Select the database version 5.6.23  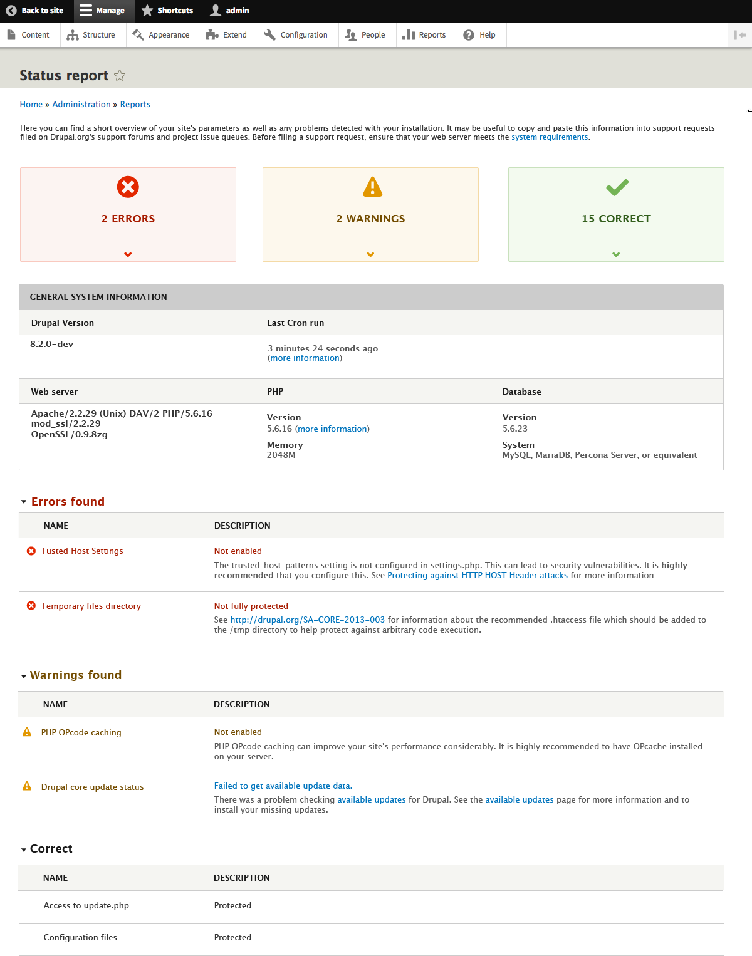point(515,429)
